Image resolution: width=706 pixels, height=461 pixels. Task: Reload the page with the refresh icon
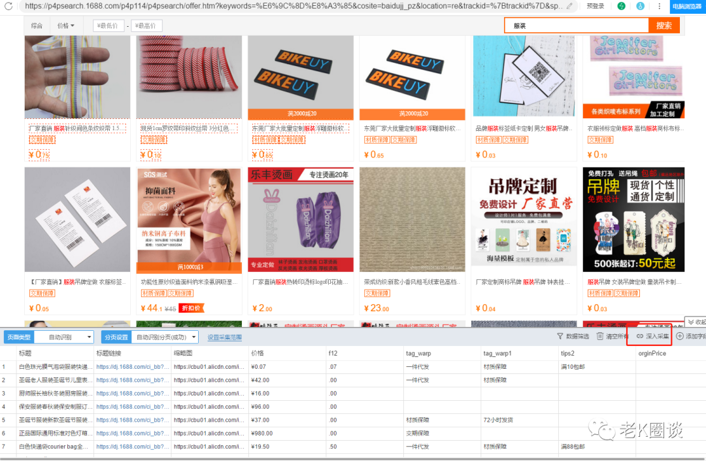tap(8, 7)
